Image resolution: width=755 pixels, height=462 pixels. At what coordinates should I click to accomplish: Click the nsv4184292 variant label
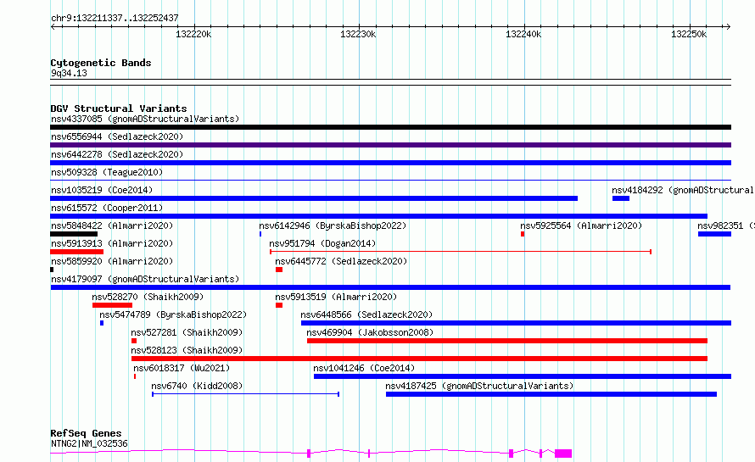tap(683, 190)
